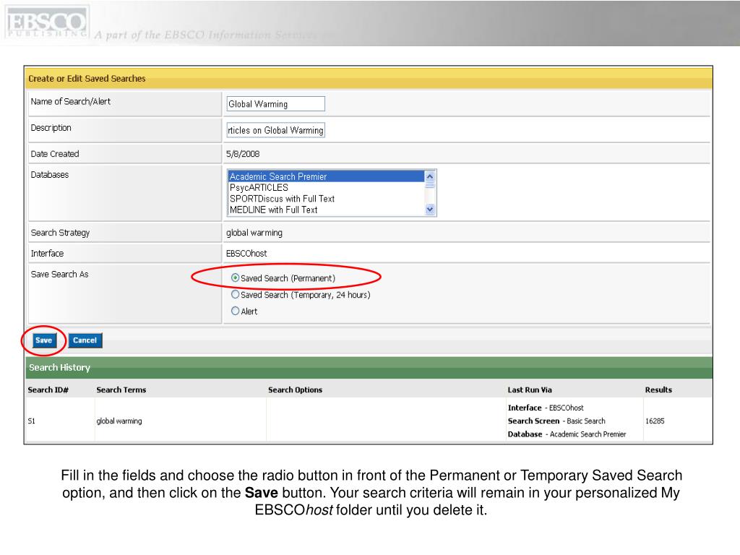This screenshot has height=555, width=740.
Task: Click the Search Options column header
Action: point(296,390)
